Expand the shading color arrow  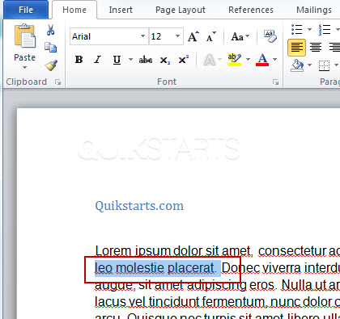309,65
